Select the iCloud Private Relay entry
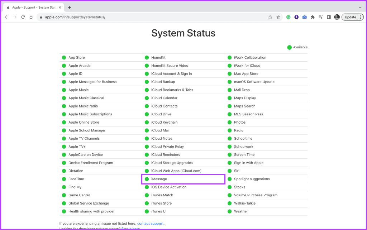 (x=168, y=147)
